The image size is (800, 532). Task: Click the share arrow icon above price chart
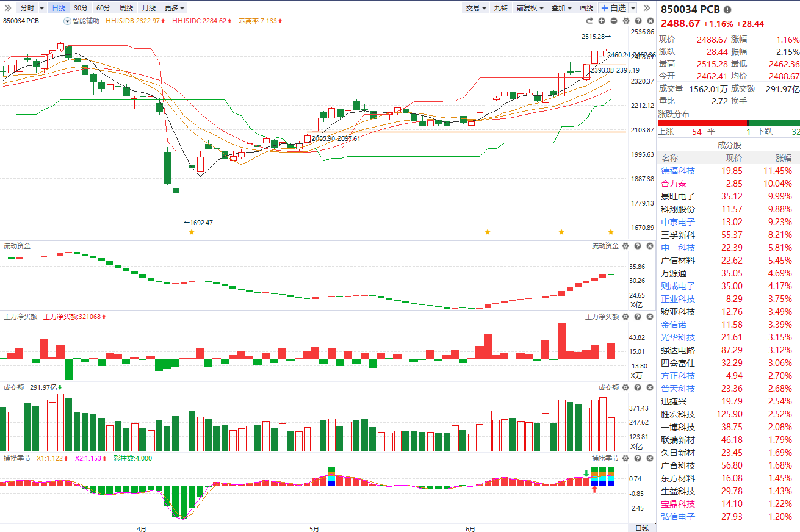click(x=590, y=21)
